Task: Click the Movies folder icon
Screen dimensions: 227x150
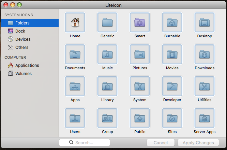Action: pyautogui.click(x=172, y=54)
